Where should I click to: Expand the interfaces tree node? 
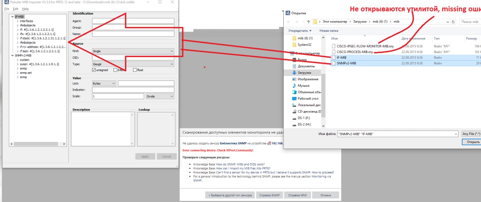click(17, 21)
